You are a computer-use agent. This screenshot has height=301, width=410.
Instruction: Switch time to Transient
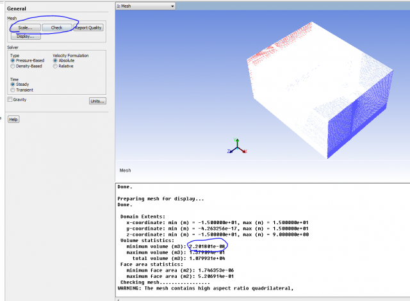click(13, 90)
